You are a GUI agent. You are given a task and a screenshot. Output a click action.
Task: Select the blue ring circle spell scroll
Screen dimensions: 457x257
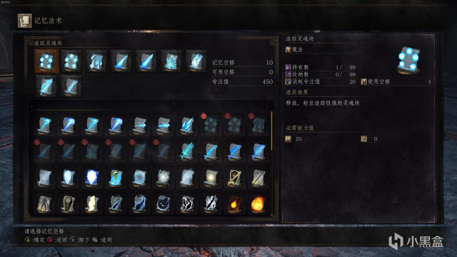139,178
